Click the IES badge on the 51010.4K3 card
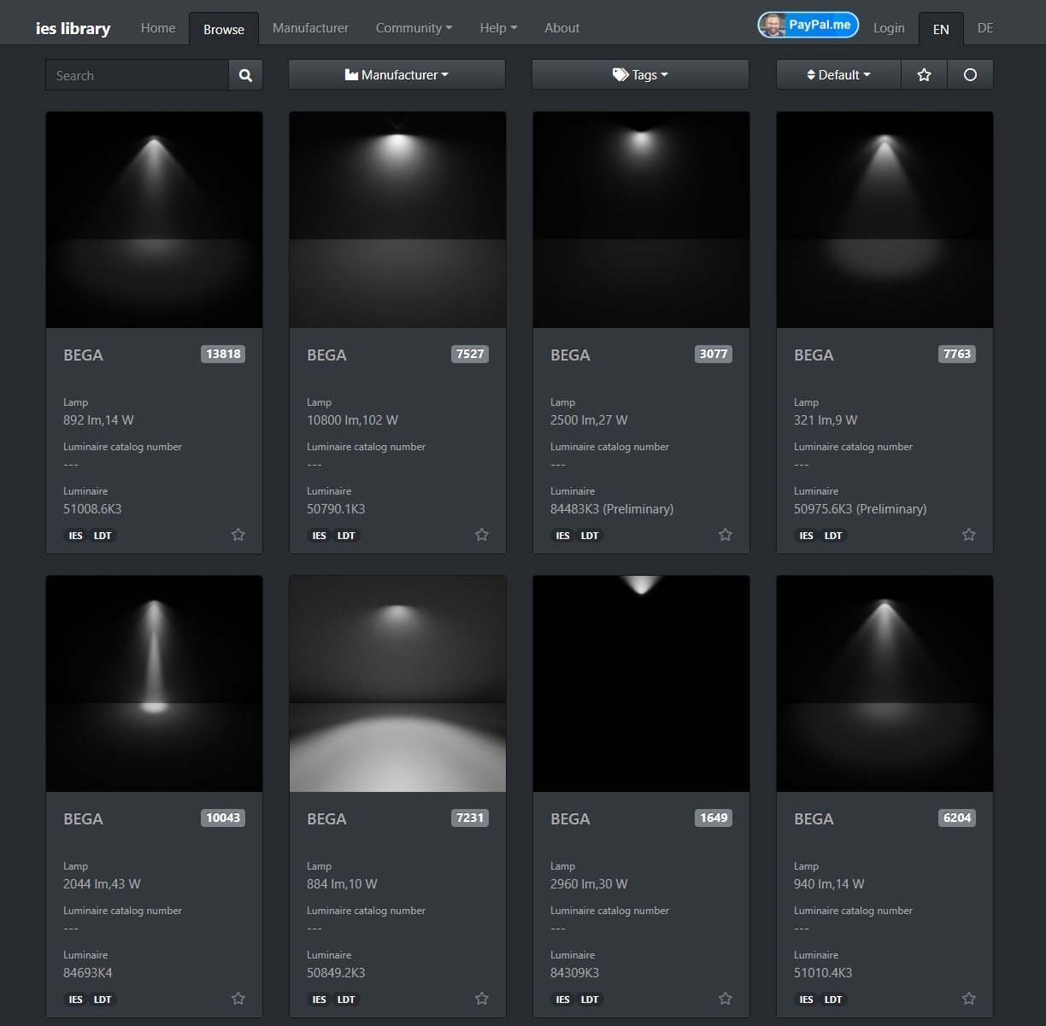 (806, 1000)
